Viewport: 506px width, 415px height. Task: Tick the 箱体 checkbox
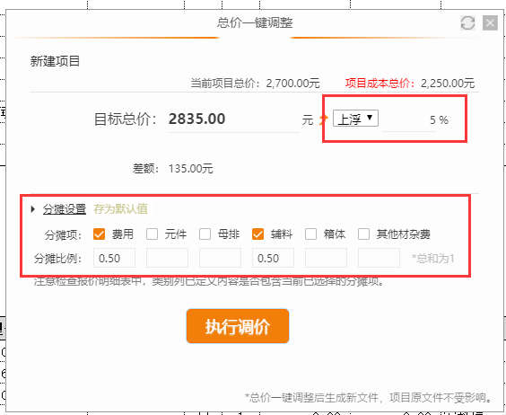pyautogui.click(x=310, y=234)
